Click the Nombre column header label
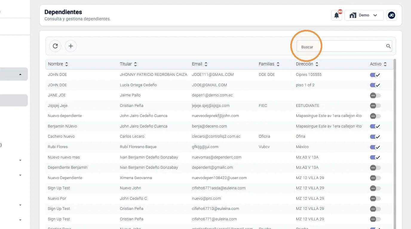This screenshot has height=229, width=411. pyautogui.click(x=56, y=64)
